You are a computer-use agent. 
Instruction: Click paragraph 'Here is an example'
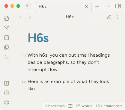(68, 85)
